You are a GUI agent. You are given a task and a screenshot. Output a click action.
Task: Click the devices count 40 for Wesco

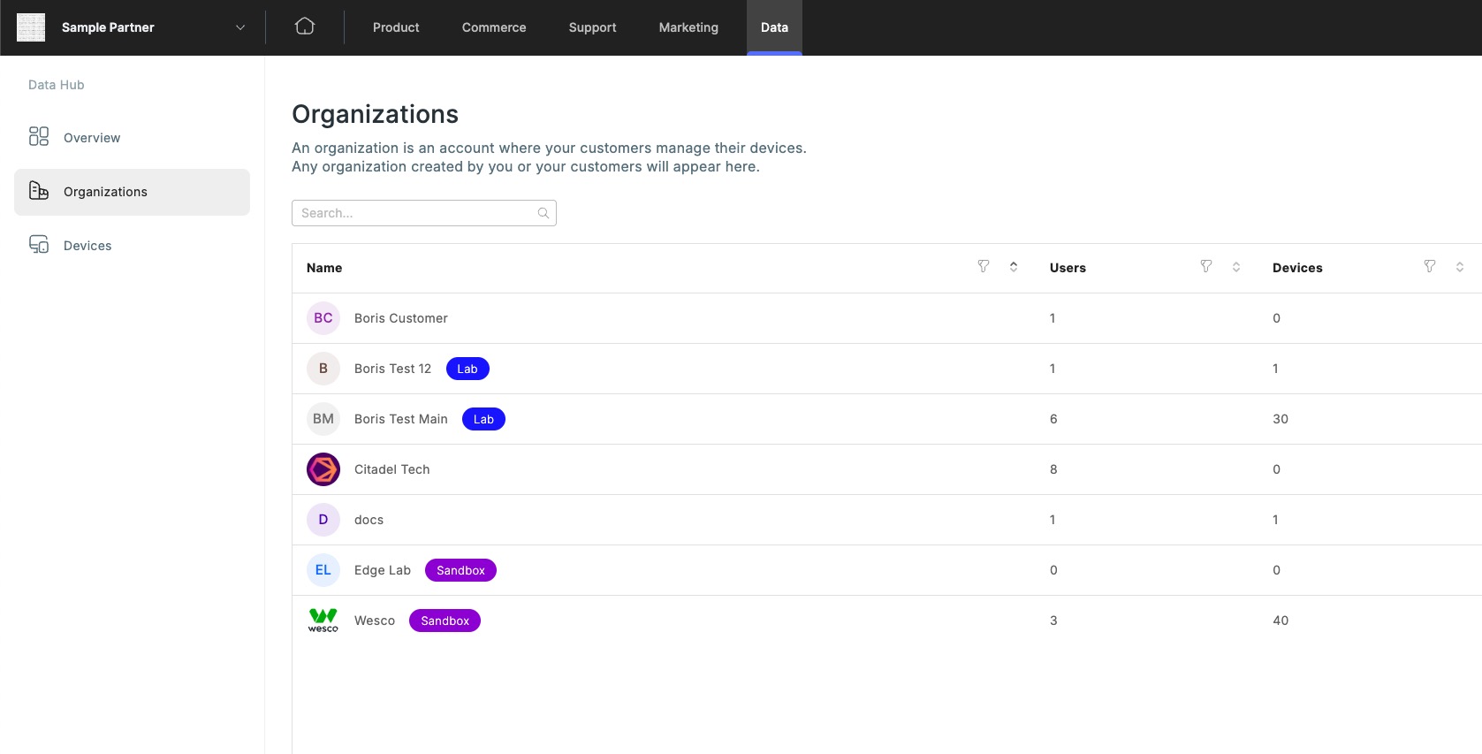click(x=1281, y=621)
